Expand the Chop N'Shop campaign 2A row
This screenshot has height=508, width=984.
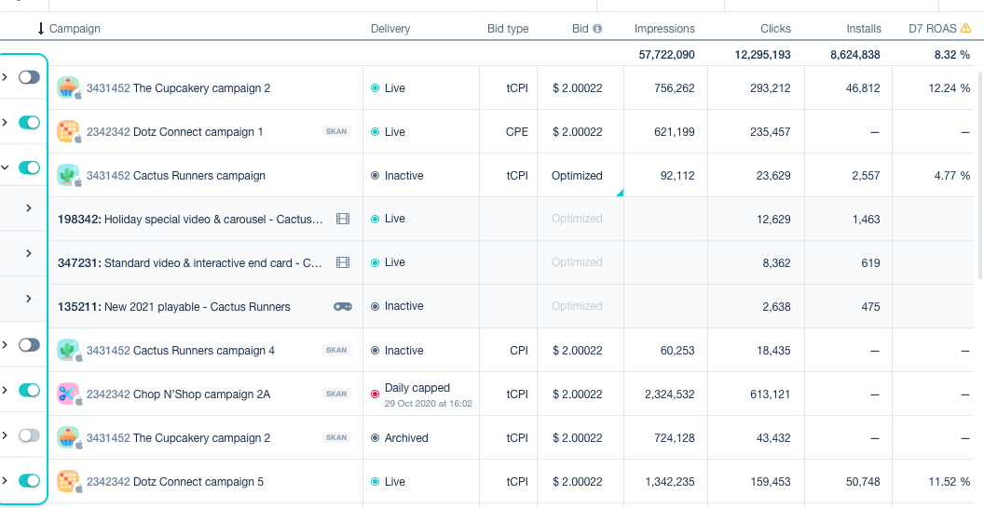pos(6,389)
